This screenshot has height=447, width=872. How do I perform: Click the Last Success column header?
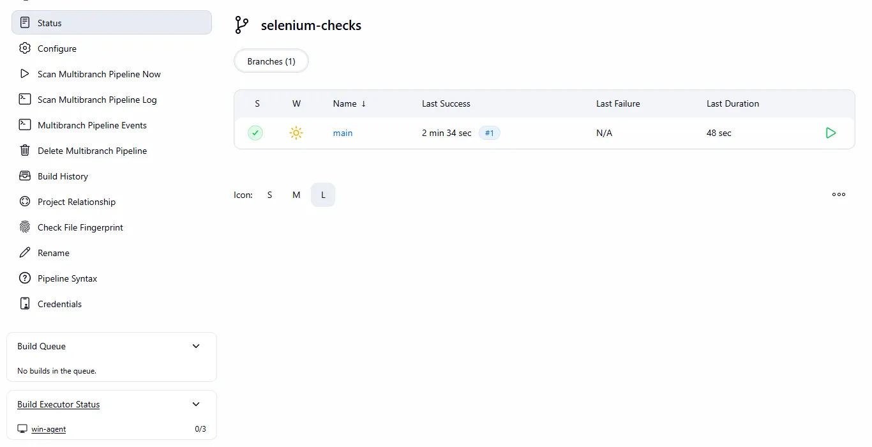446,103
